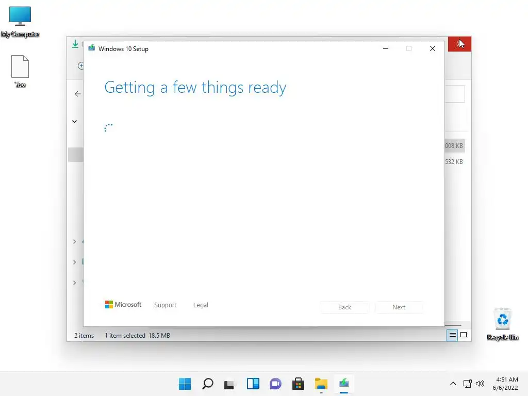Expand the second collapsed navigation tree item
Image resolution: width=528 pixels, height=396 pixels.
pyautogui.click(x=74, y=262)
